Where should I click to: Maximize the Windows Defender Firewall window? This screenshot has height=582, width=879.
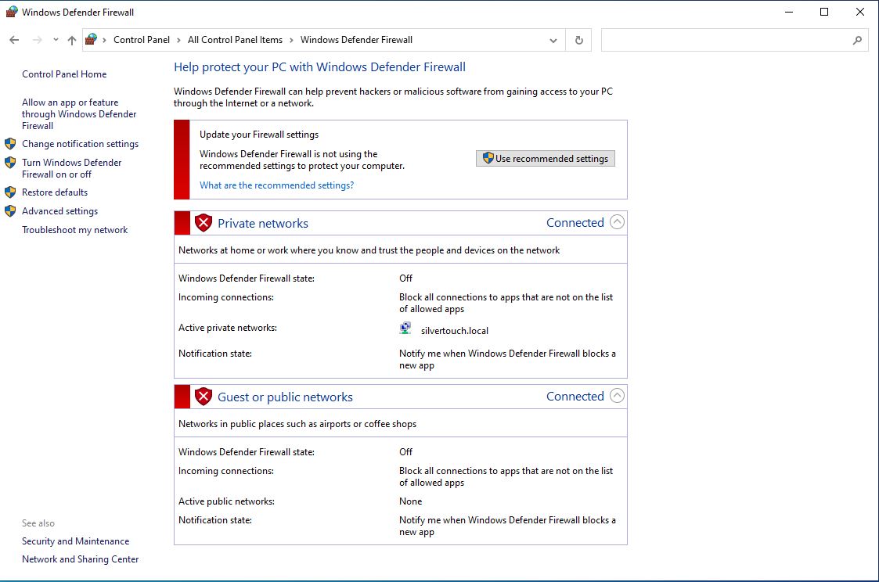(x=824, y=12)
